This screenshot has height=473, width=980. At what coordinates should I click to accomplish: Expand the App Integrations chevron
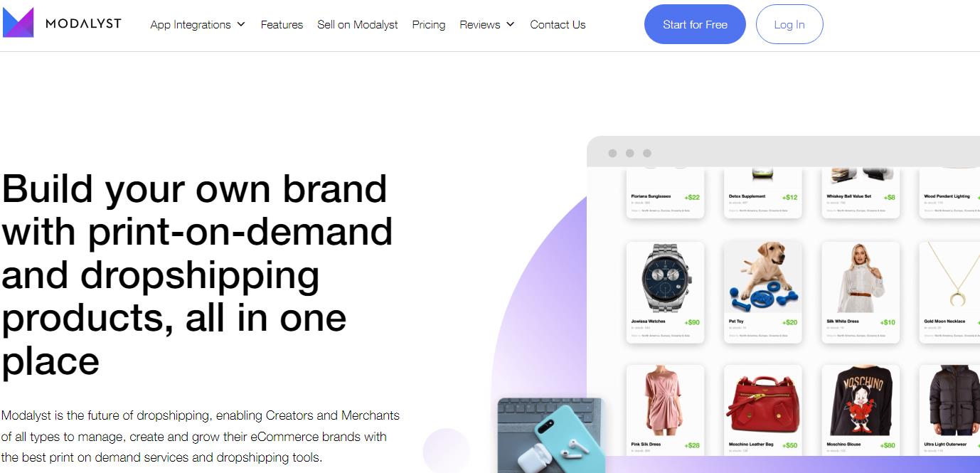click(x=241, y=24)
